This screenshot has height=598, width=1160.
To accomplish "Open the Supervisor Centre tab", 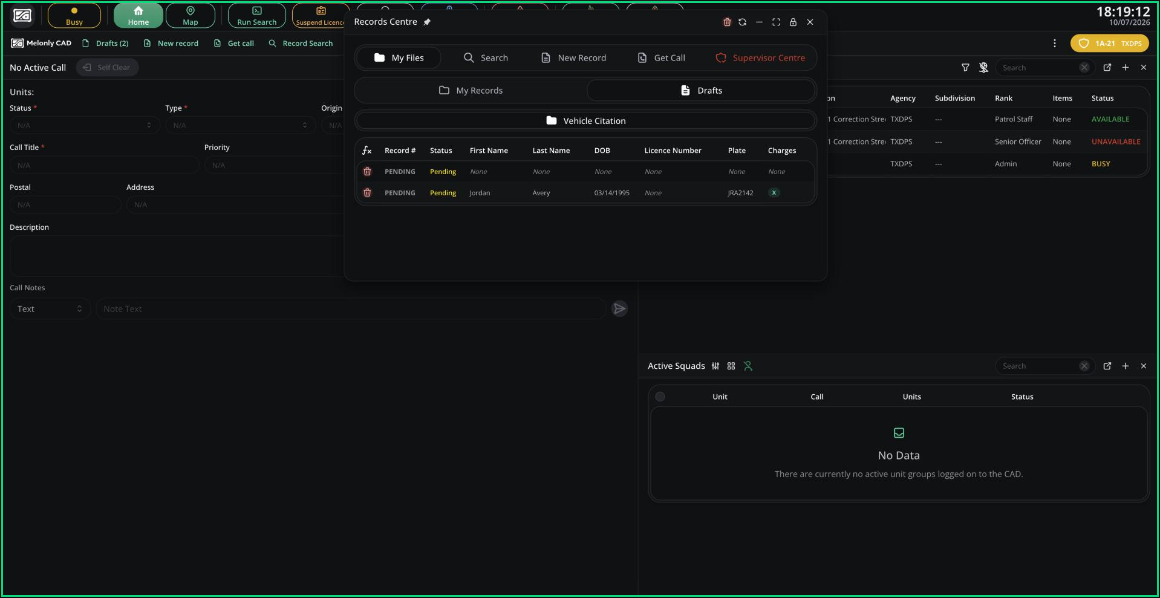I will [760, 58].
